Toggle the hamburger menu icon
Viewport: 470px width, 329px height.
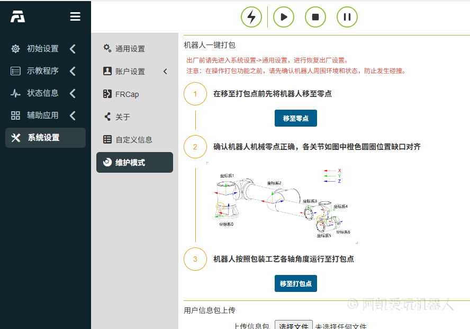(75, 17)
